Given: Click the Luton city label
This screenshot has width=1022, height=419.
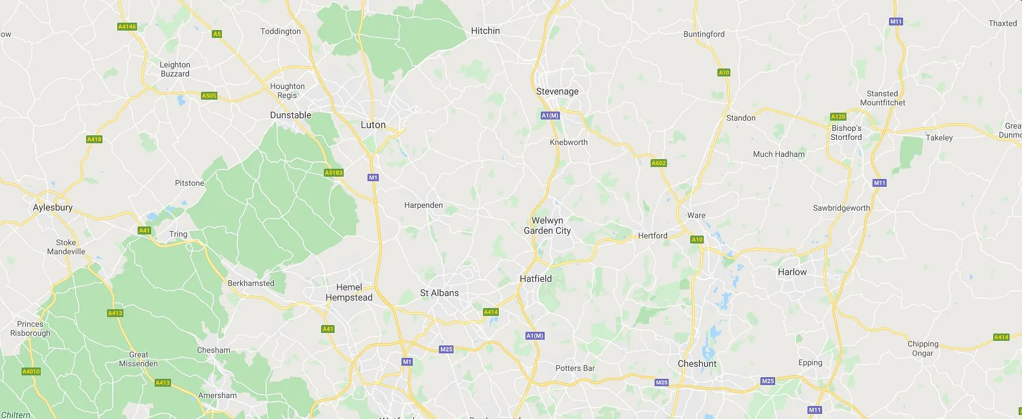Looking at the screenshot, I should click(x=373, y=125).
